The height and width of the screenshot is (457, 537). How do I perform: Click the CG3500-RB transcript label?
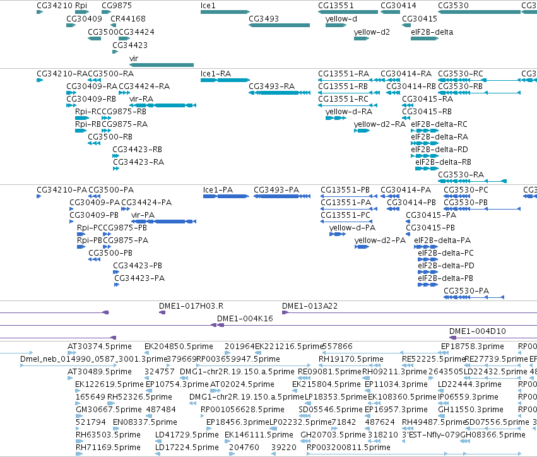(x=110, y=137)
